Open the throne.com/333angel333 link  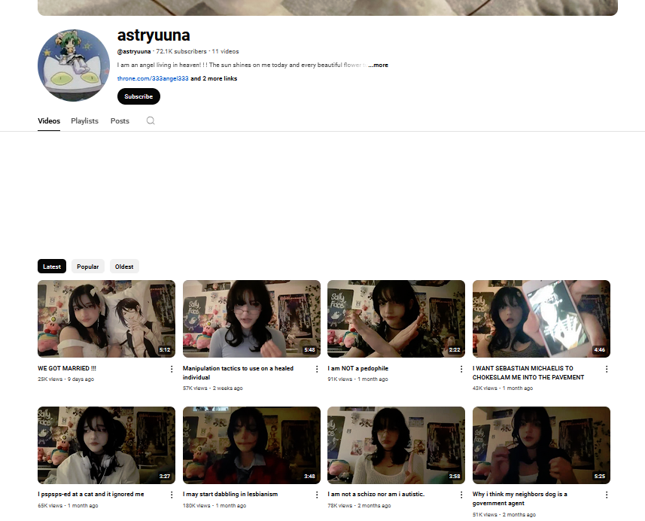[153, 78]
